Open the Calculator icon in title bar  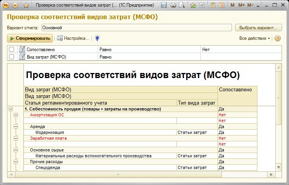click(213, 5)
